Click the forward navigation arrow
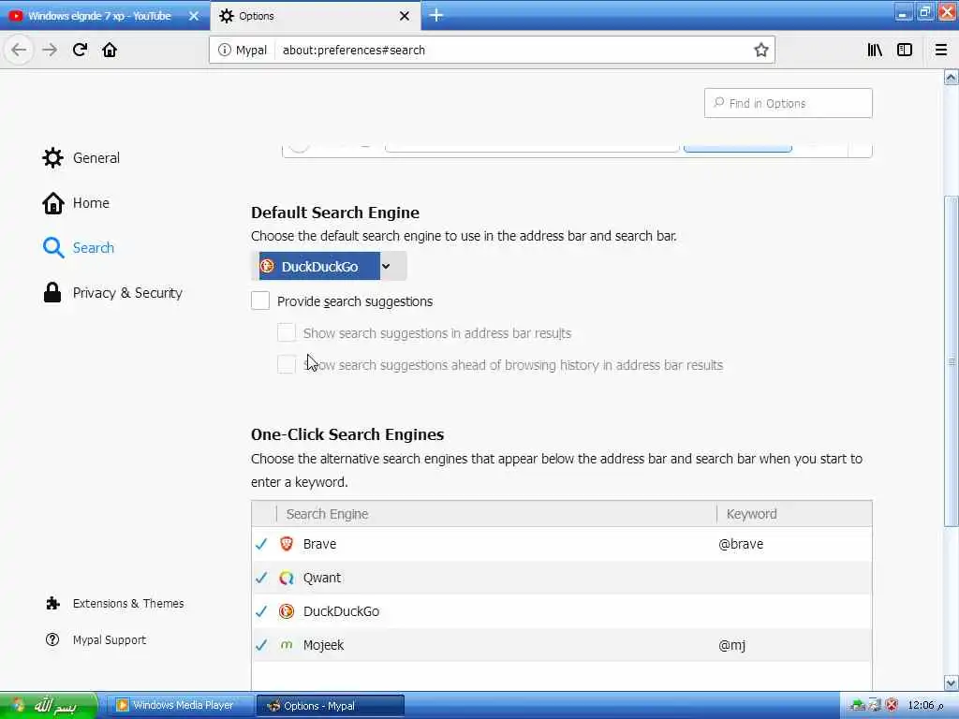The image size is (959, 719). pos(50,50)
